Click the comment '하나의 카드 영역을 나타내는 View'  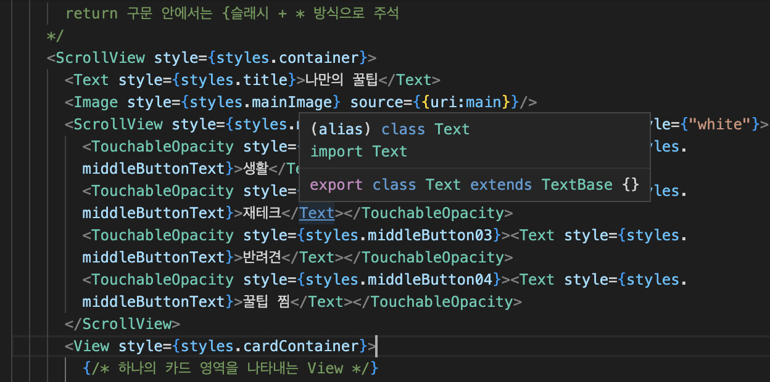click(x=231, y=368)
